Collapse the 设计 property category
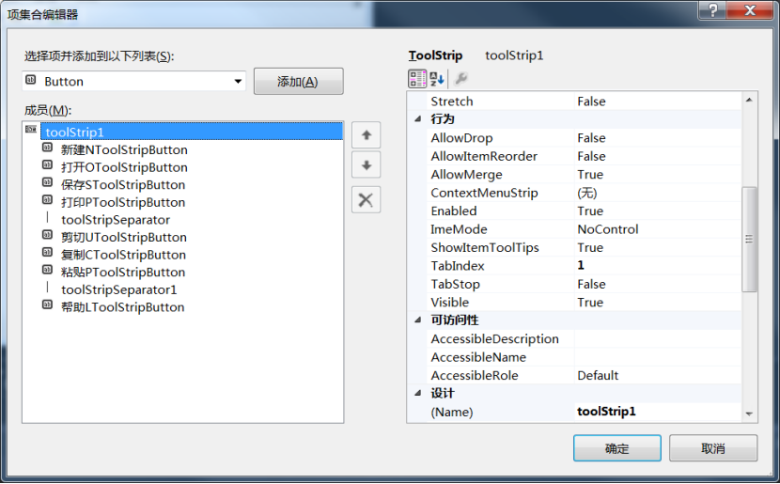Image resolution: width=780 pixels, height=484 pixels. point(418,394)
